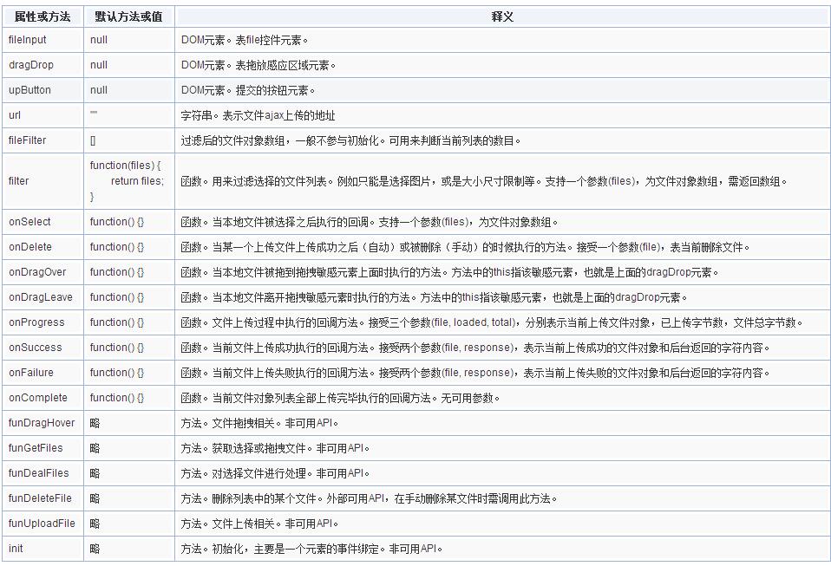Select the upButton property cell
The width and height of the screenshot is (831, 566).
point(30,90)
